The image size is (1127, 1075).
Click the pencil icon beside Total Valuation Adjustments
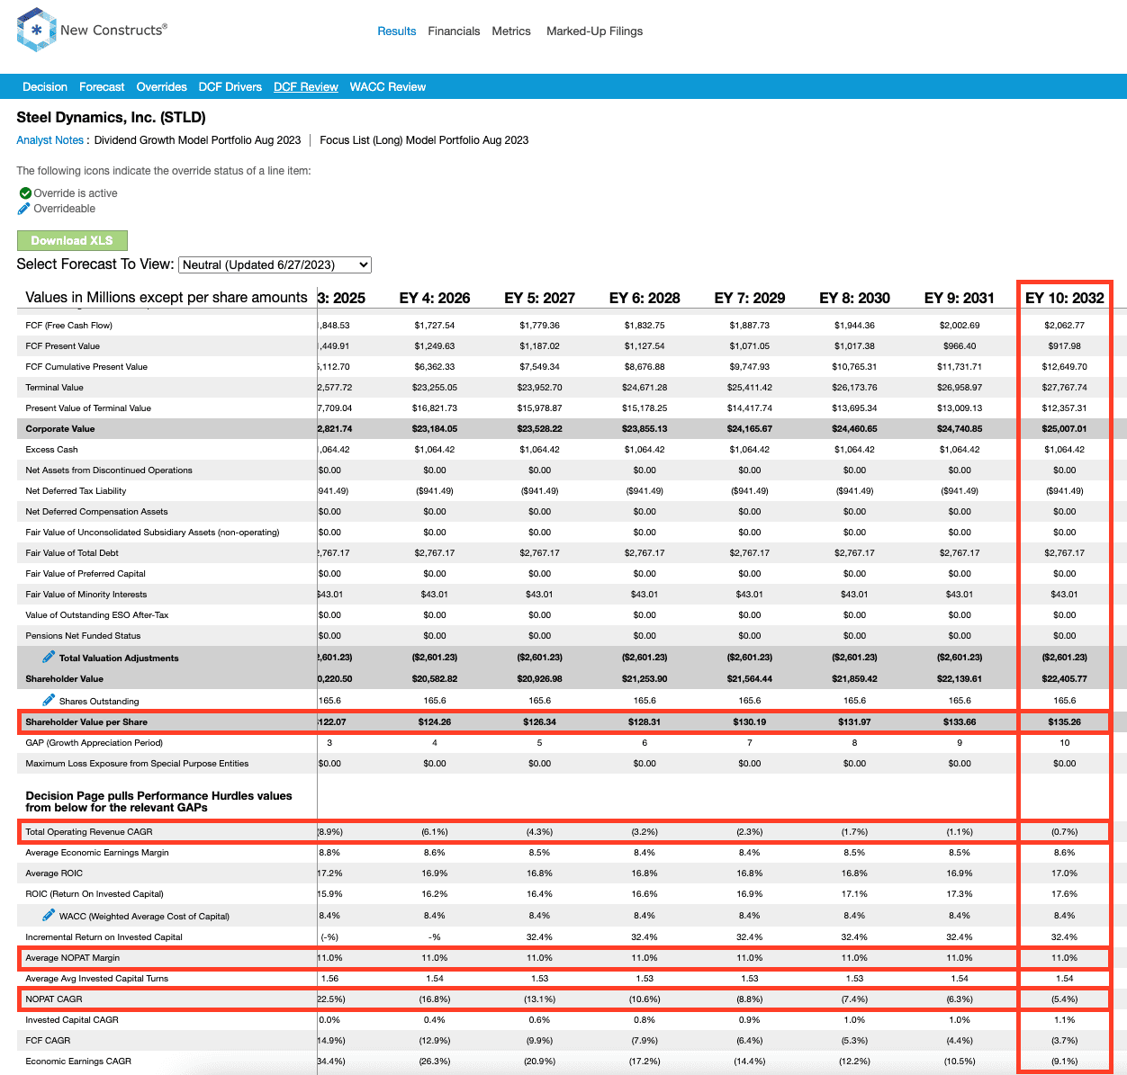[x=49, y=657]
